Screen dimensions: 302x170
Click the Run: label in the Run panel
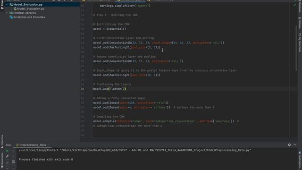[8, 145]
